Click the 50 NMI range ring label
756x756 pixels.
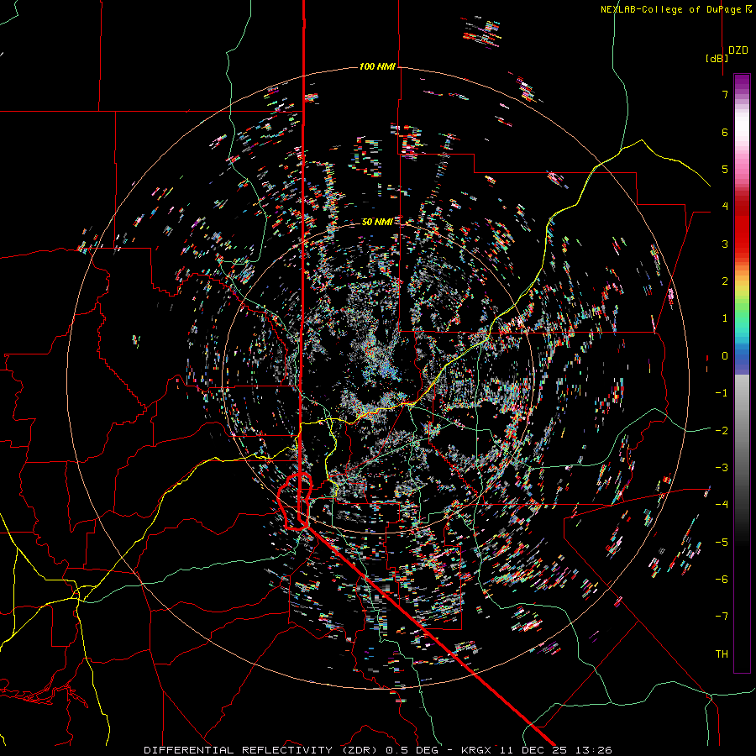377,222
